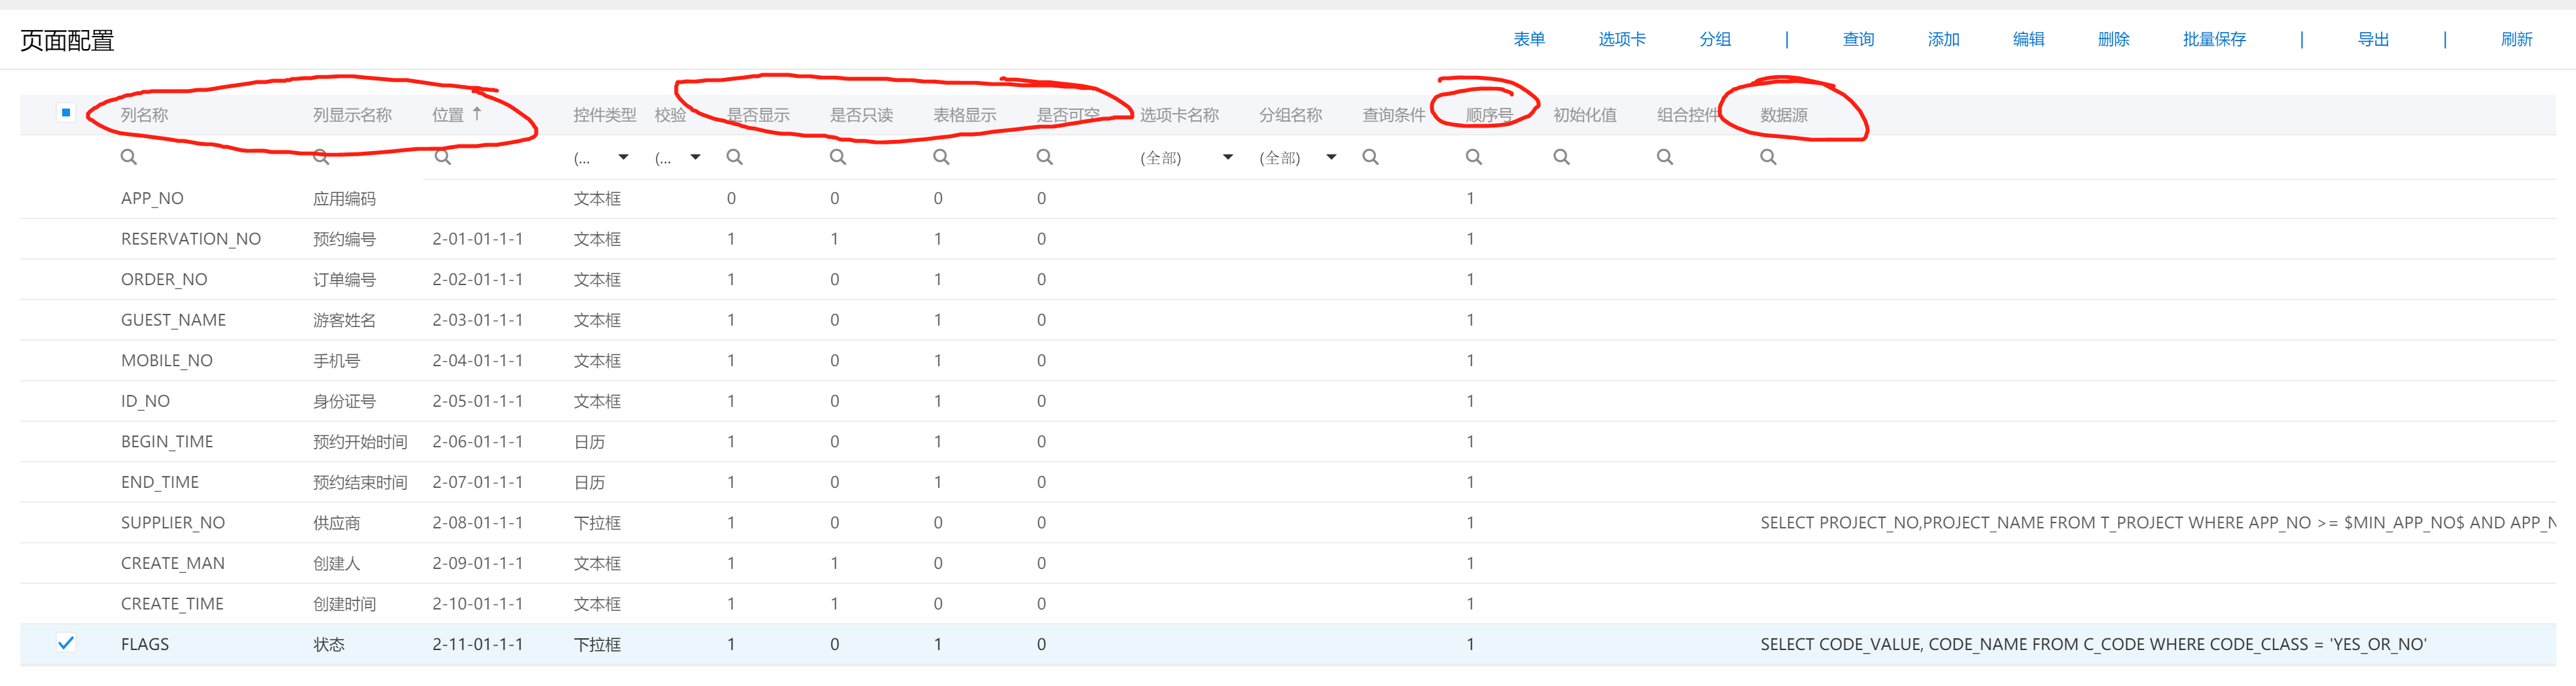Screen dimensions: 2576x686
Task: Click the 批量保存 button
Action: tap(2213, 39)
